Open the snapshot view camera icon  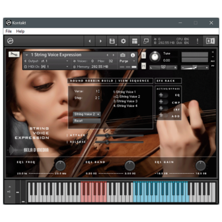pos(123,55)
